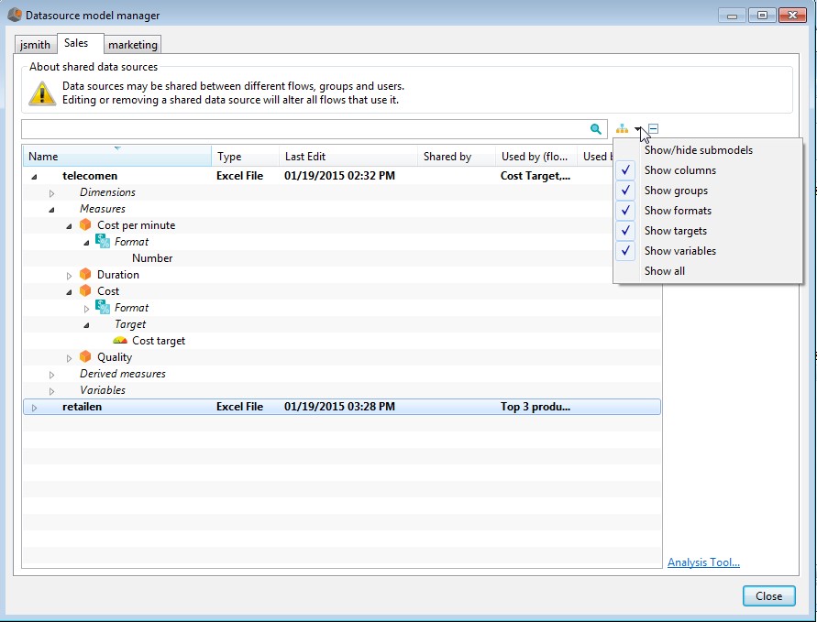This screenshot has width=817, height=622.
Task: Click the Quality measure cube icon
Action: tap(85, 357)
